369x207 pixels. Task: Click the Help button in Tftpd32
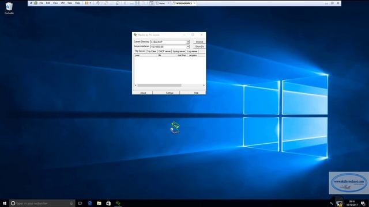[196, 93]
